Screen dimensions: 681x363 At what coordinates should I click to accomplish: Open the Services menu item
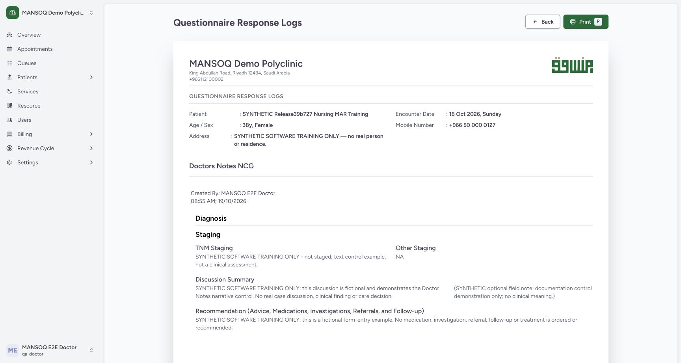50,91
